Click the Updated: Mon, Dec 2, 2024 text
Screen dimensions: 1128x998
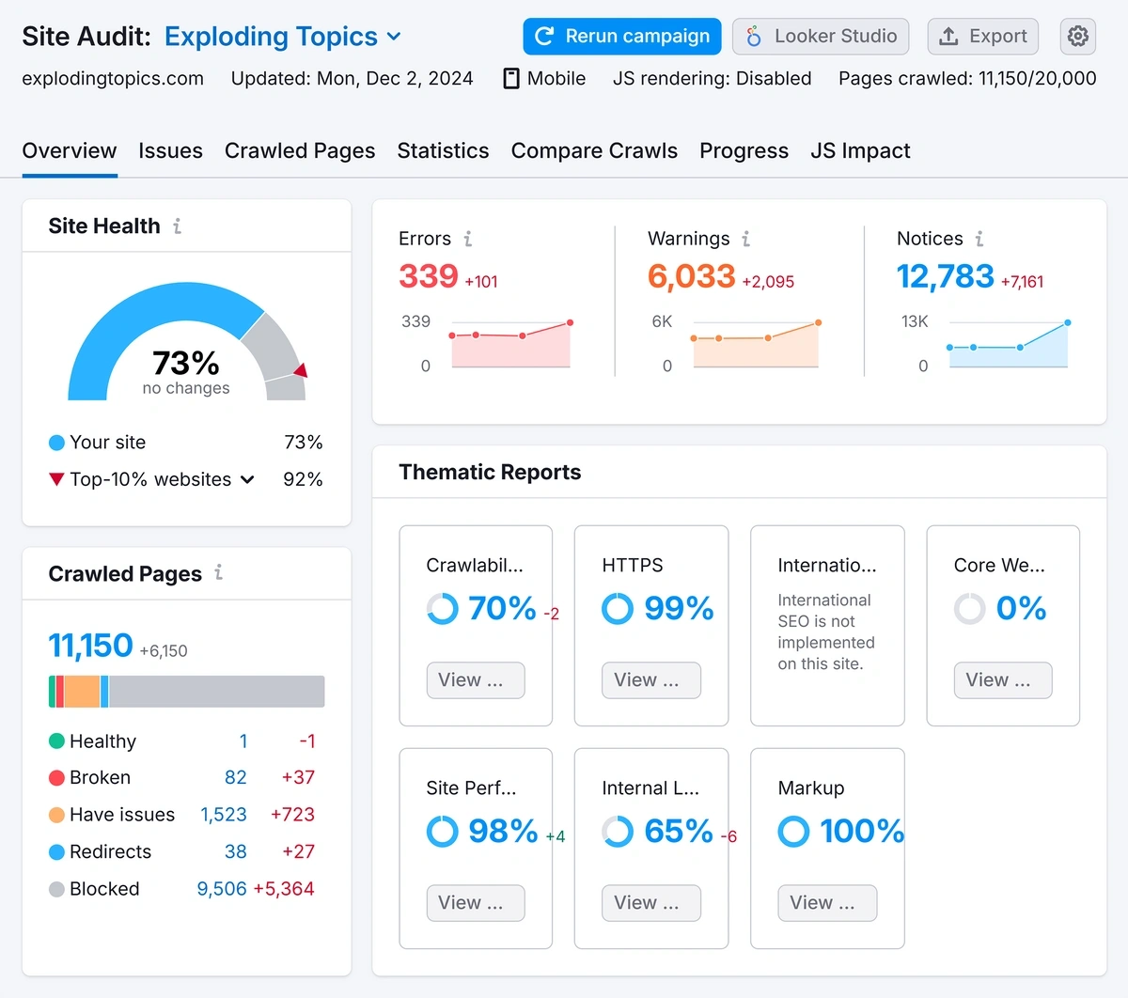click(x=352, y=79)
